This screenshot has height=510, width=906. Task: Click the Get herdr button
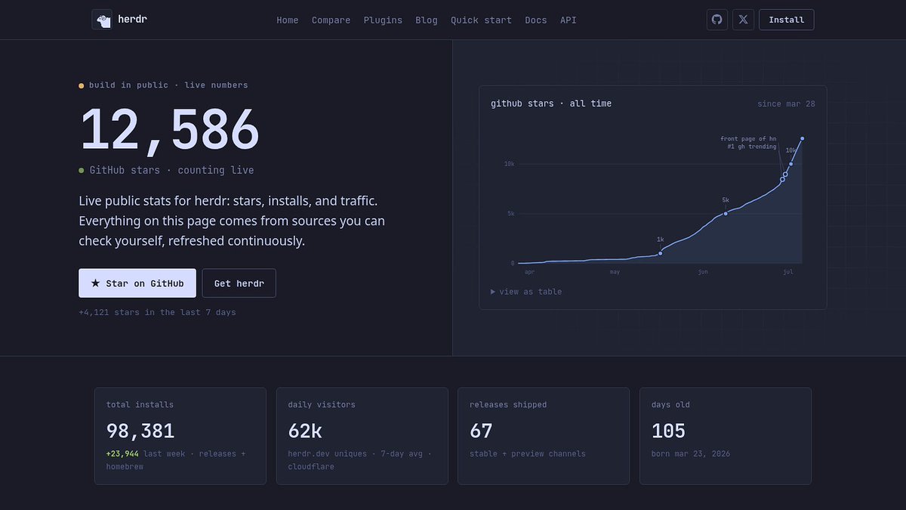click(239, 283)
